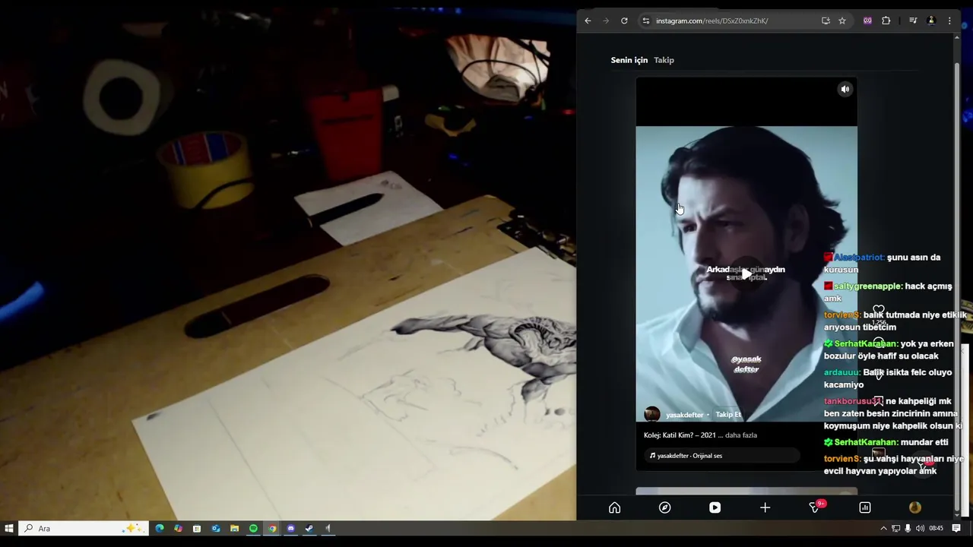The width and height of the screenshot is (973, 547).
Task: Click the instagram.com address bar URL
Action: coord(712,21)
